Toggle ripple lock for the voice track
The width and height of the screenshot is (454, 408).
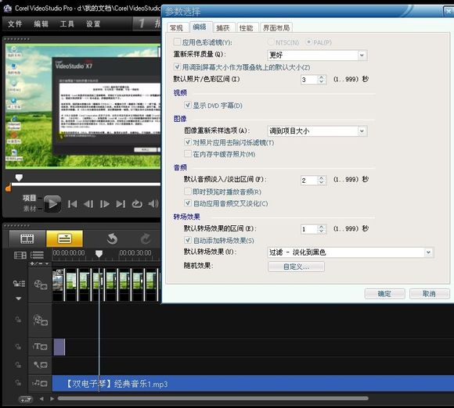pos(18,365)
